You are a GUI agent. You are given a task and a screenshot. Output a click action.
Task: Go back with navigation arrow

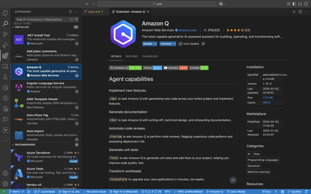[87, 4]
